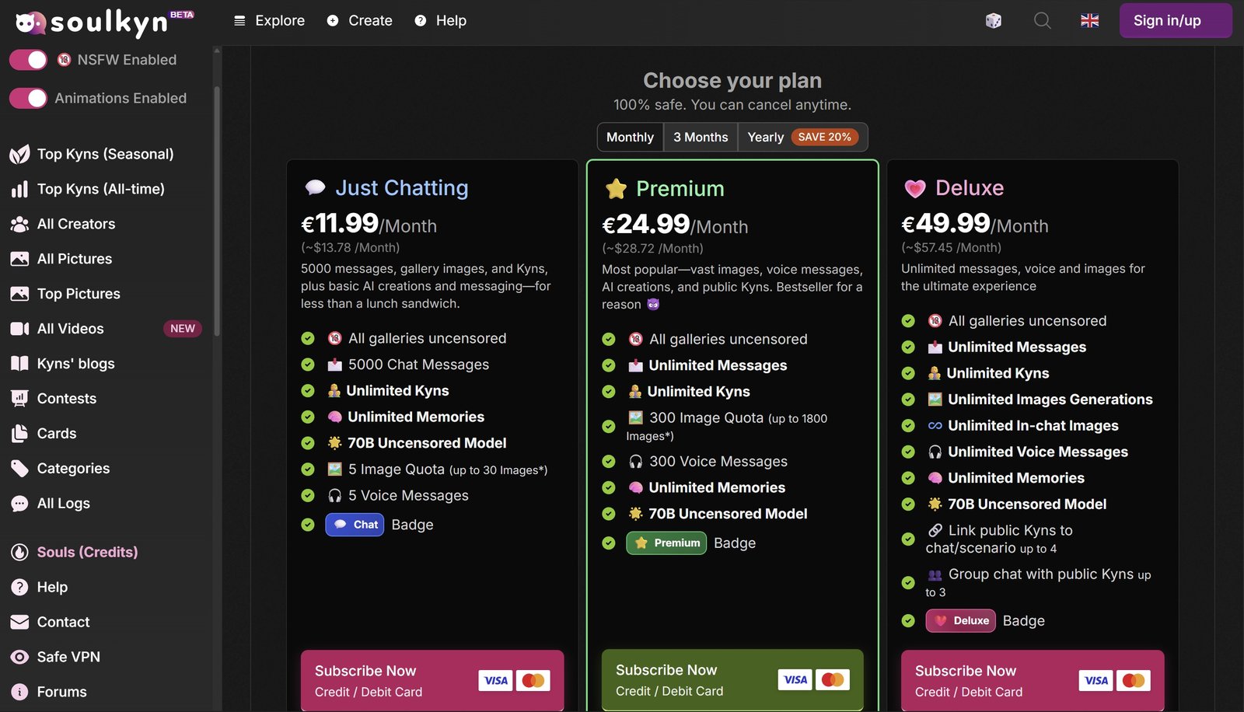Open search with the magnifier icon
Viewport: 1244px width, 712px height.
pyautogui.click(x=1042, y=21)
